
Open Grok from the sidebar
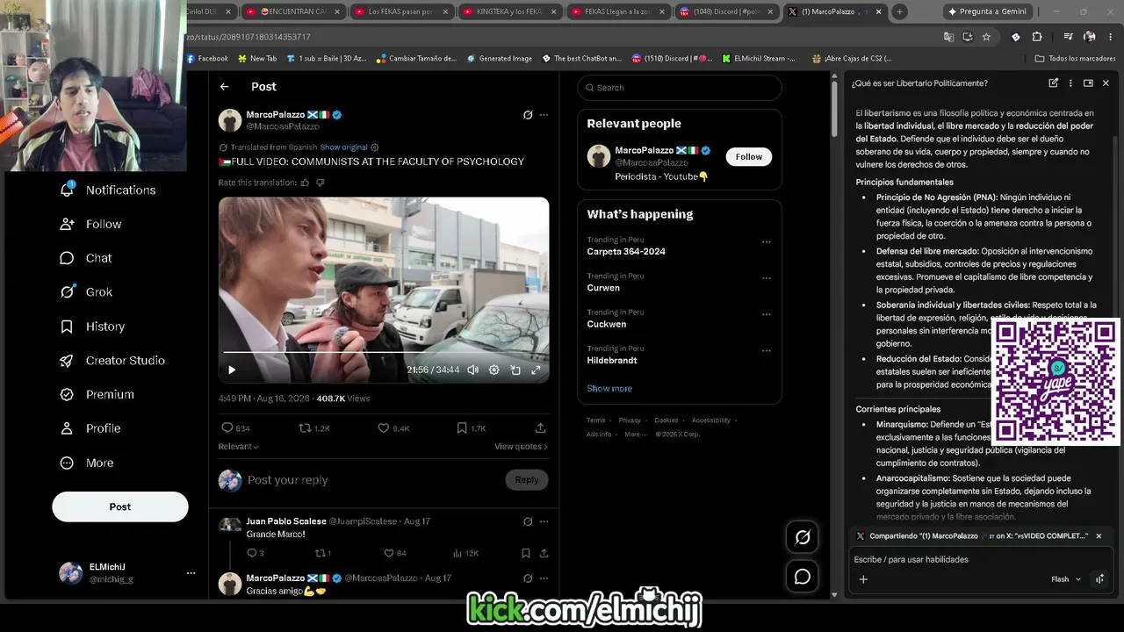[86, 292]
